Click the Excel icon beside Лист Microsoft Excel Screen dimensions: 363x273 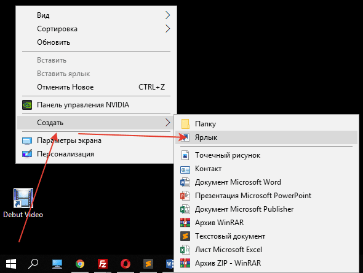tap(185, 250)
